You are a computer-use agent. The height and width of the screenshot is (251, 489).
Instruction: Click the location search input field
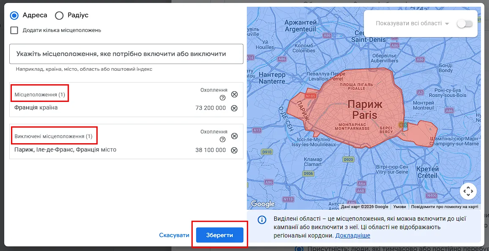tap(126, 54)
